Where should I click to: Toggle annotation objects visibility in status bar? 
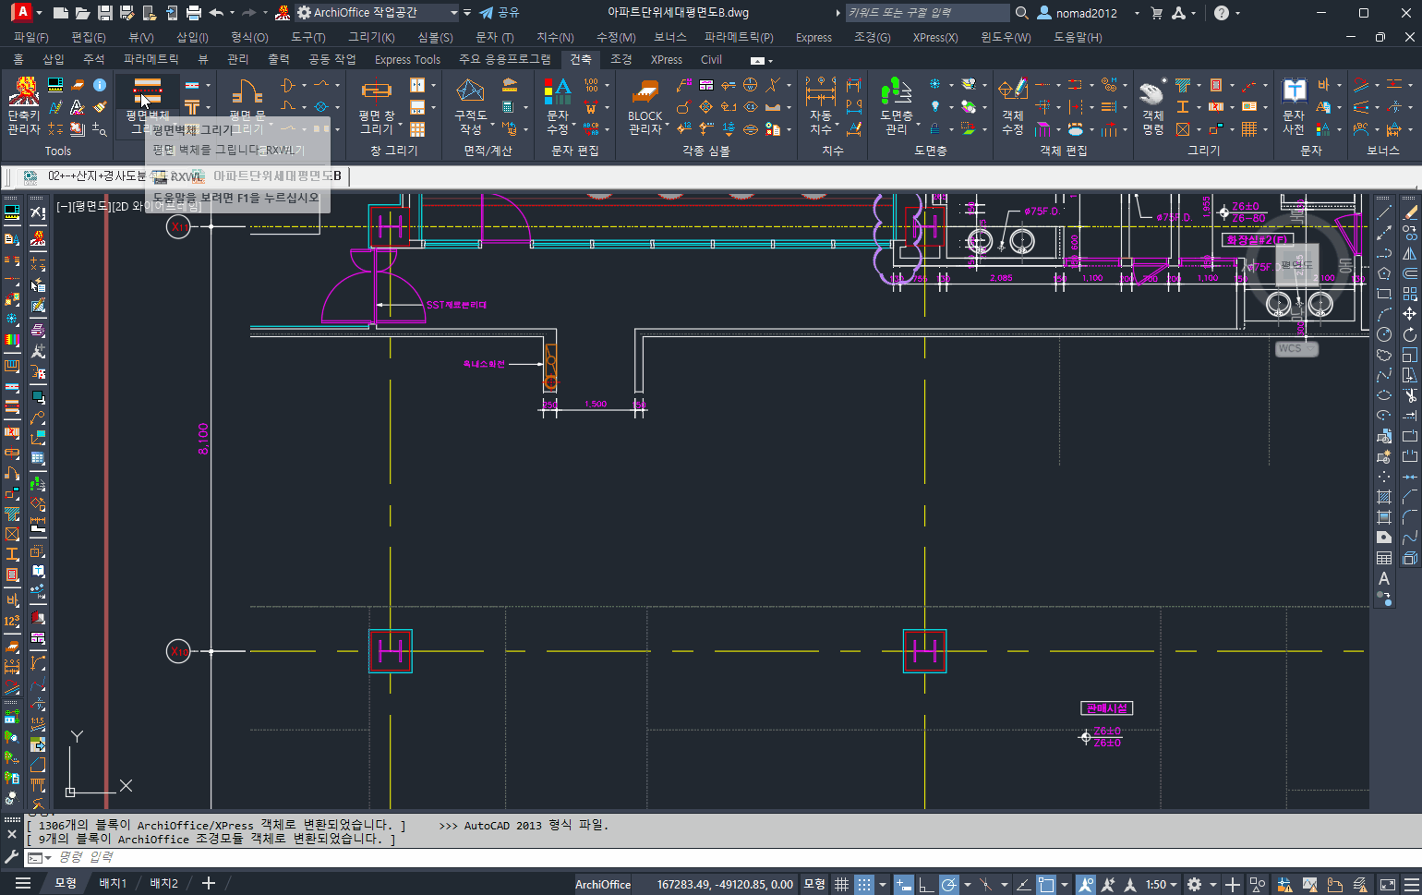point(1086,884)
